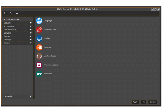
Task: Open the Password key icon
Action: tap(39, 74)
